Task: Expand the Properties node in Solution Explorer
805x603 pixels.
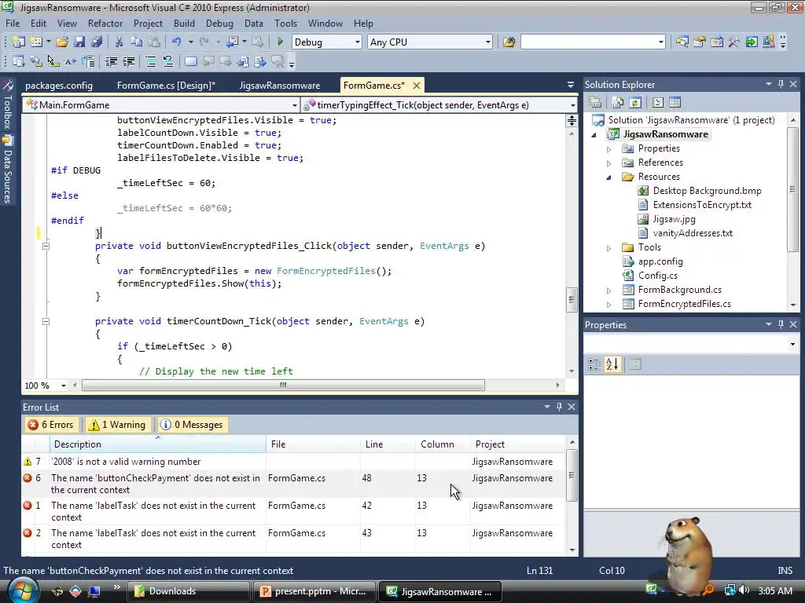Action: (609, 149)
